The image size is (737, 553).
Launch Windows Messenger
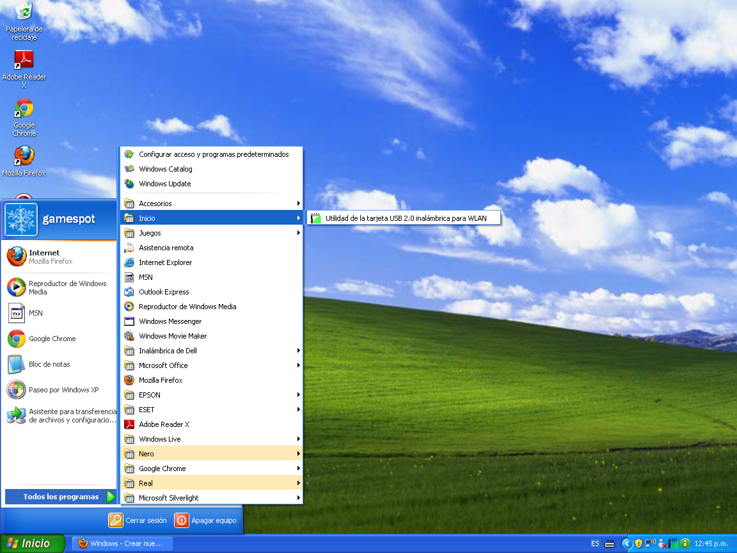pyautogui.click(x=170, y=321)
